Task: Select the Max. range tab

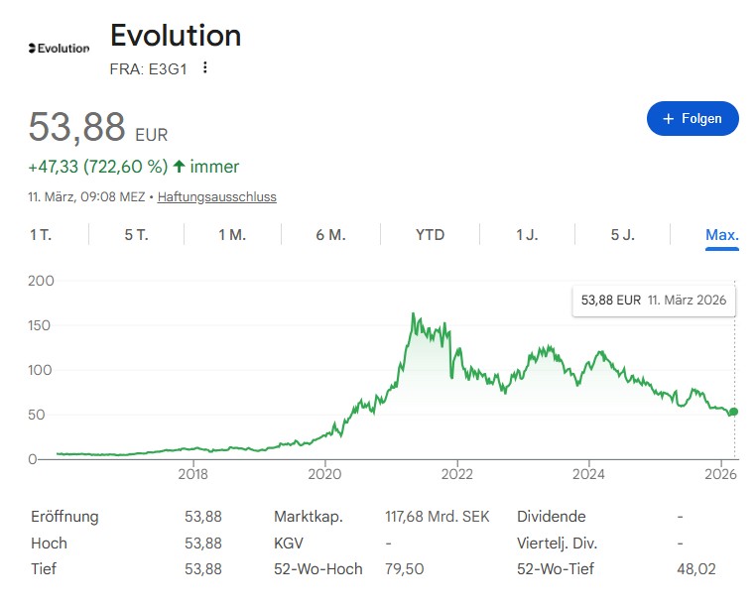Action: [721, 235]
